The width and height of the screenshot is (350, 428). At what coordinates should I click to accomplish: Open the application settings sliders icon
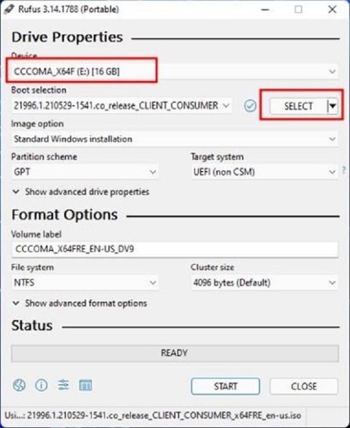63,385
